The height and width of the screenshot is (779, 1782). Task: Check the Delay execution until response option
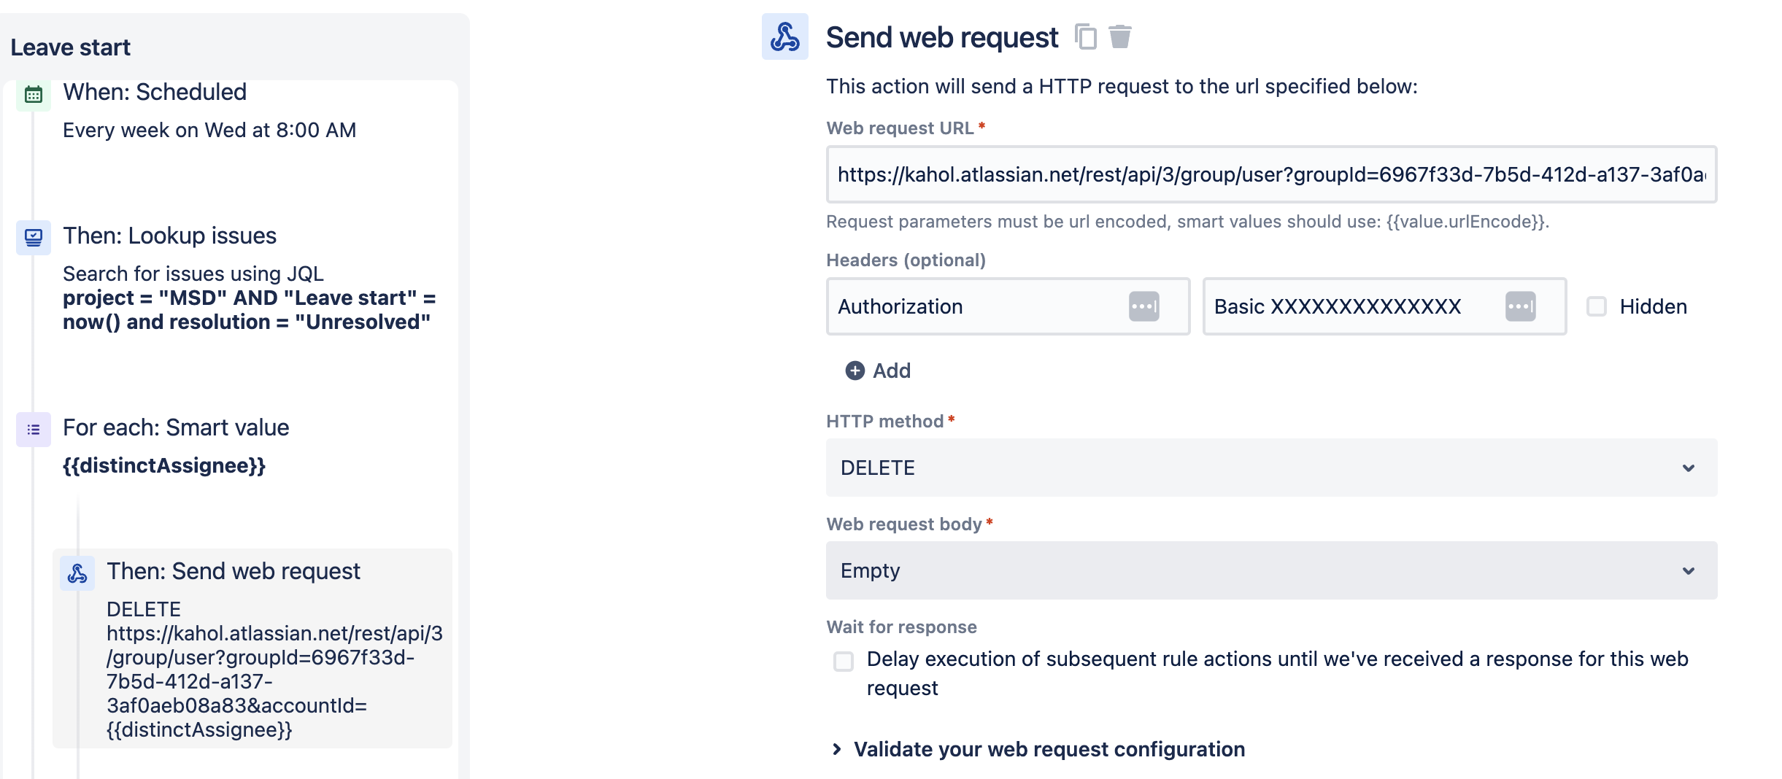point(844,661)
